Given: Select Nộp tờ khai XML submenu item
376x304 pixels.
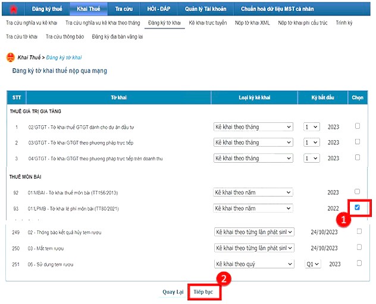Looking at the screenshot, I should point(252,23).
